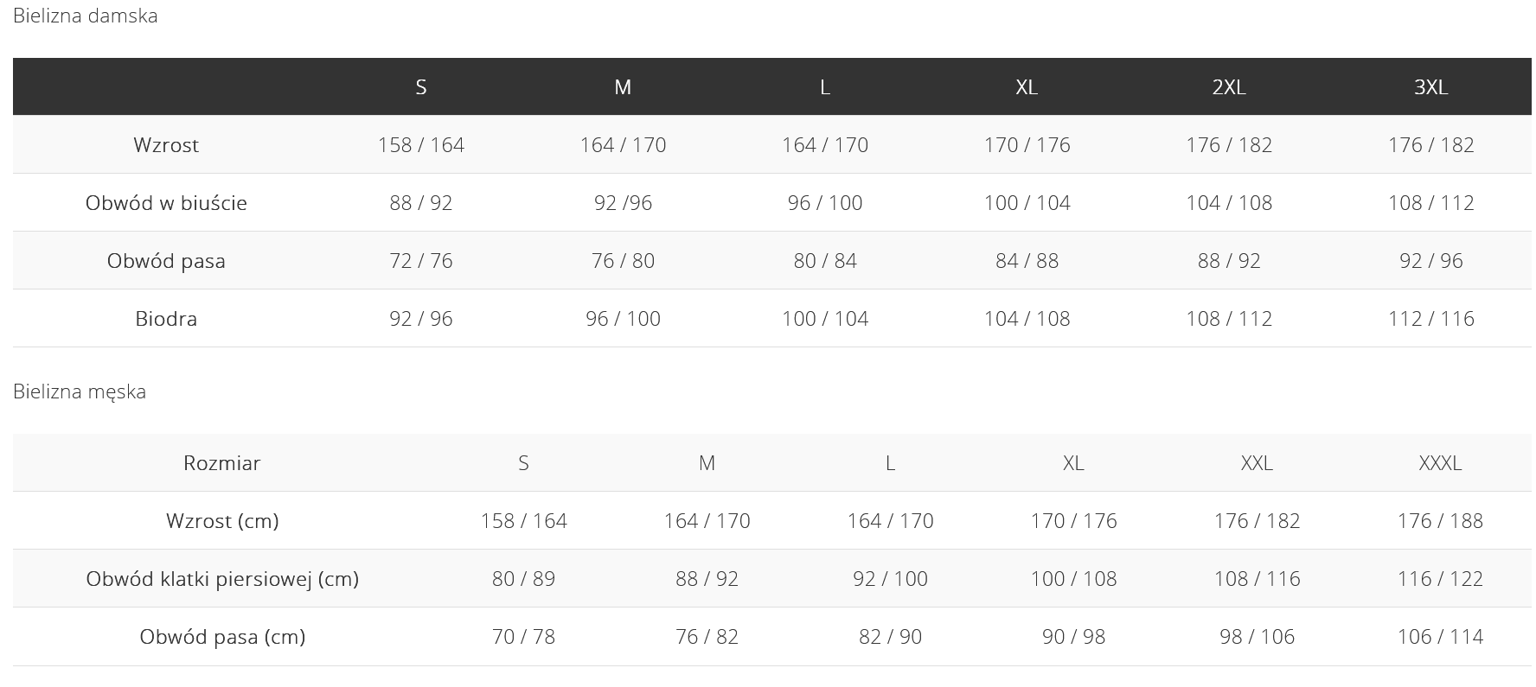Select the 176 / 188 height cell

click(x=1440, y=521)
